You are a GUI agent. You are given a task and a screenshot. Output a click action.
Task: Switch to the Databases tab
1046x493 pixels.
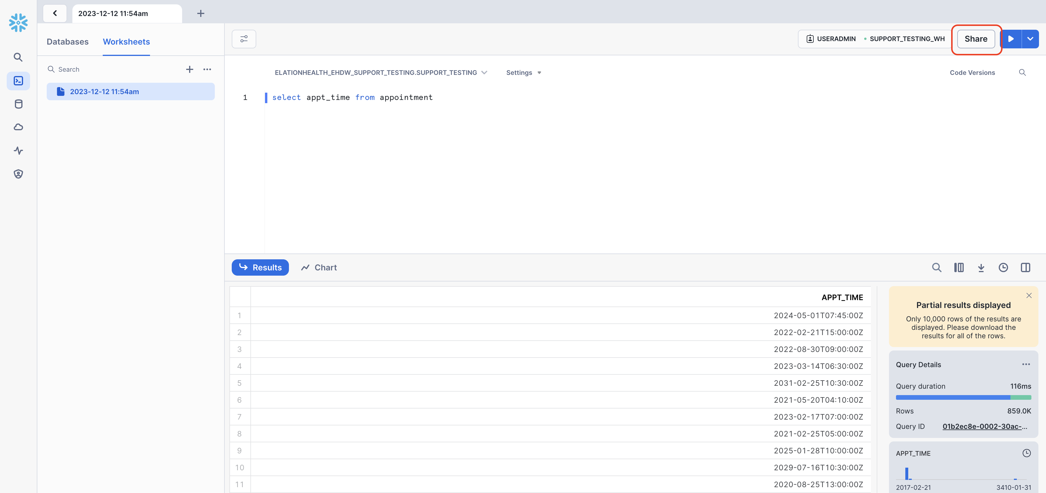67,42
